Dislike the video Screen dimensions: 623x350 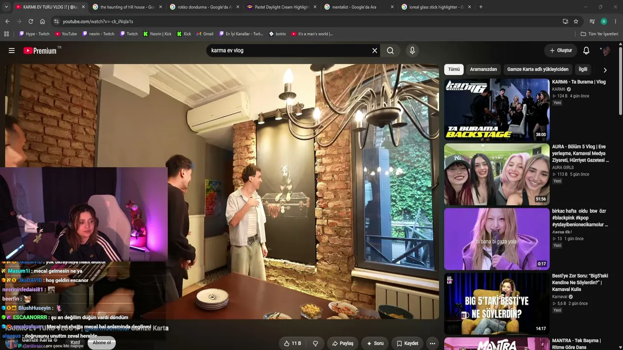click(315, 343)
